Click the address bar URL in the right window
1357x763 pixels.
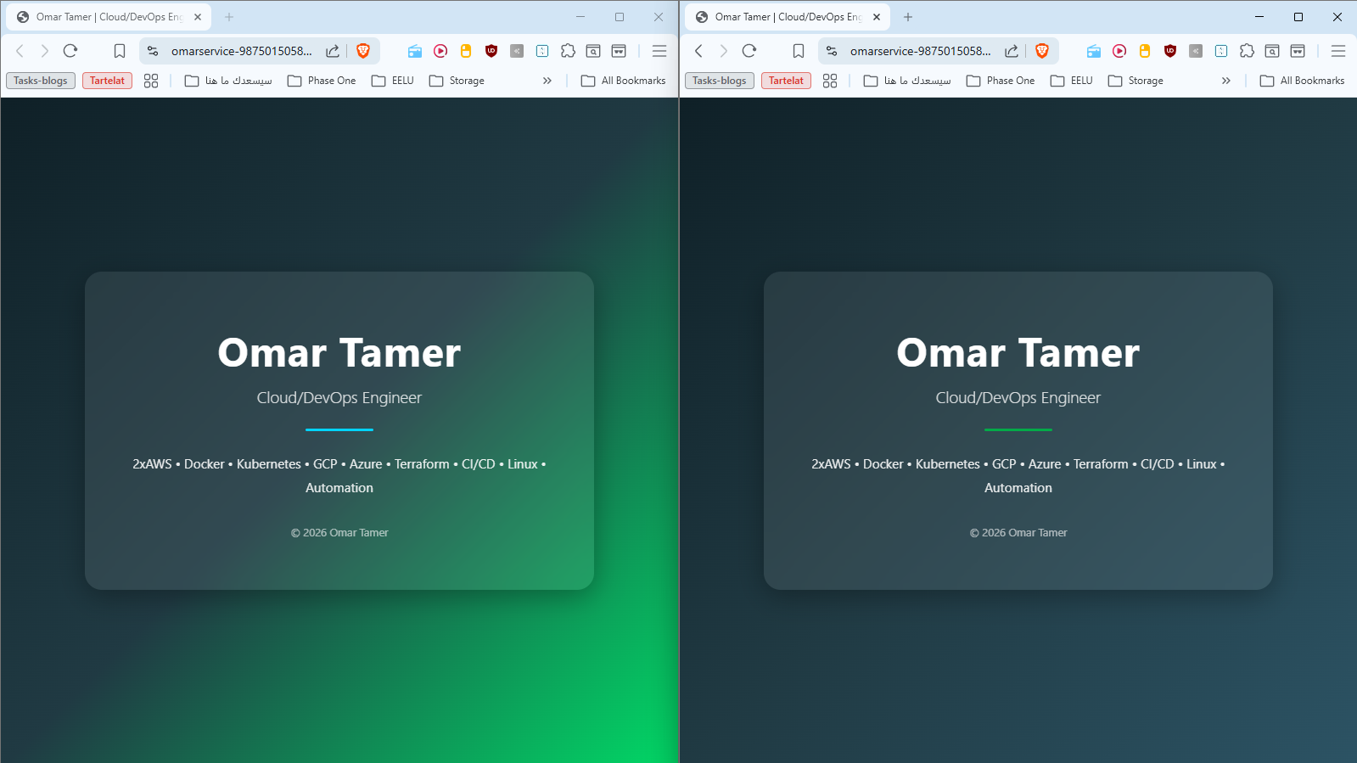tap(920, 51)
